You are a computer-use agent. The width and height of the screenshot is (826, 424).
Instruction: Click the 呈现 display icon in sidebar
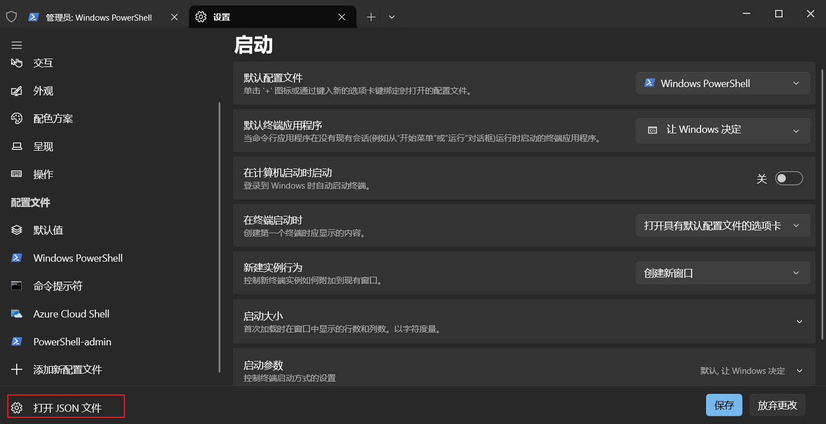(x=17, y=147)
